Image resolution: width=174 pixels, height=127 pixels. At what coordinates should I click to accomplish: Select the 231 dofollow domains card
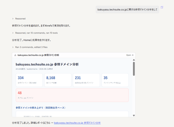pyautogui.click(x=87, y=80)
